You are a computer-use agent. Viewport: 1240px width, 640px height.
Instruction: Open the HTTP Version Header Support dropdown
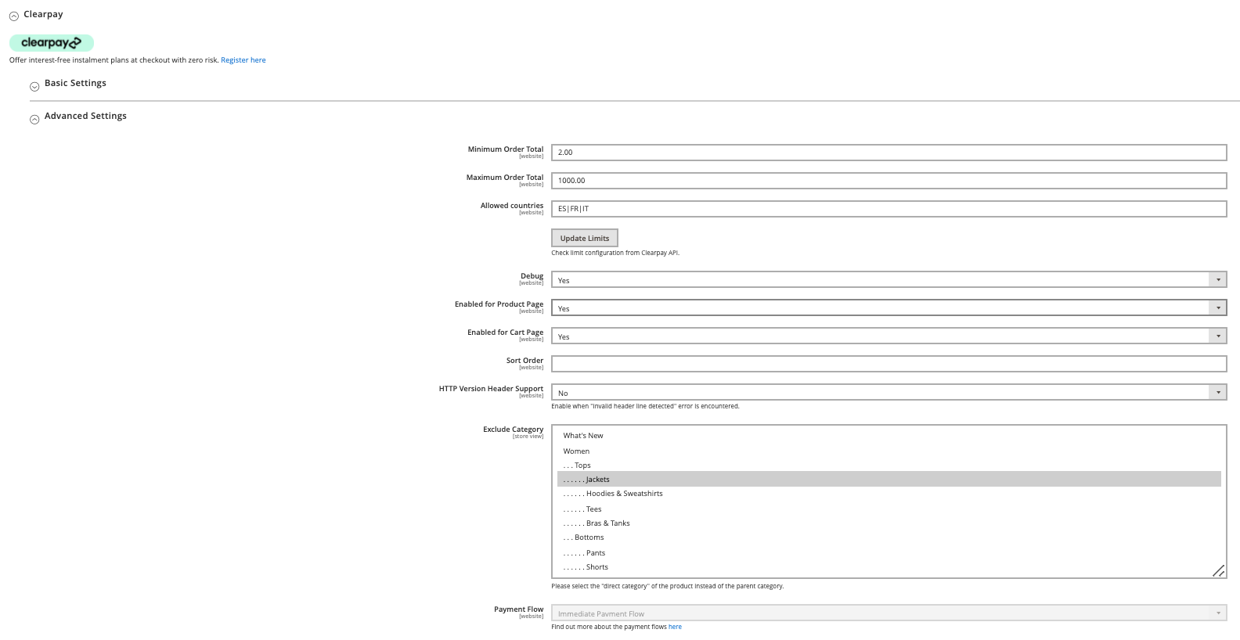click(x=889, y=393)
